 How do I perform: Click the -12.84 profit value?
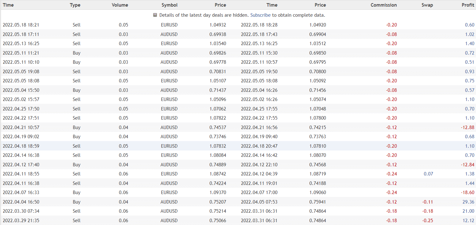click(x=467, y=165)
